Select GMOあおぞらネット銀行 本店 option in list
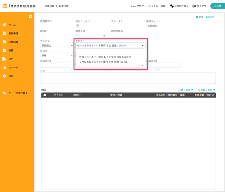225x192 pixels. pos(104,62)
